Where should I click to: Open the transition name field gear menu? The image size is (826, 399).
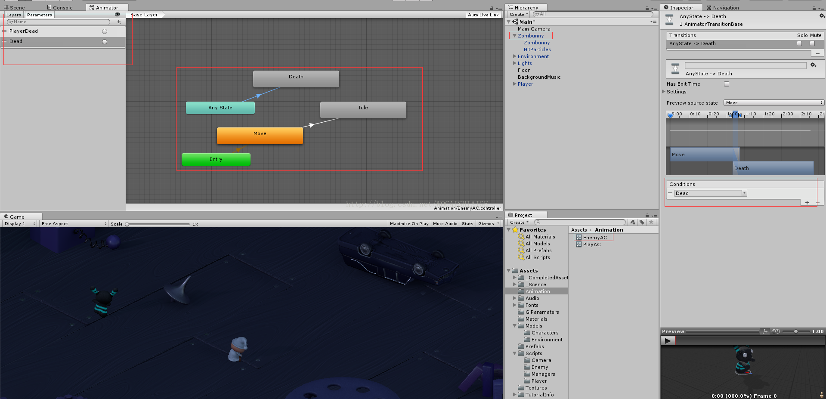(813, 65)
